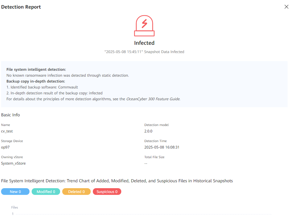Select the System_vStore owning vStore value

(x=13, y=163)
